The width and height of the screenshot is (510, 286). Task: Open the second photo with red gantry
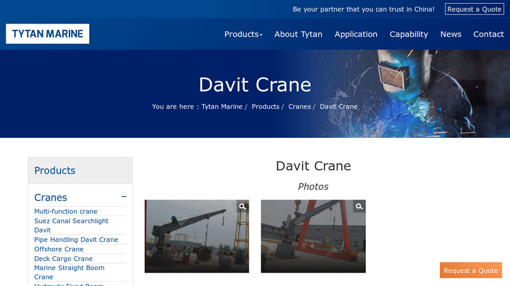point(313,236)
